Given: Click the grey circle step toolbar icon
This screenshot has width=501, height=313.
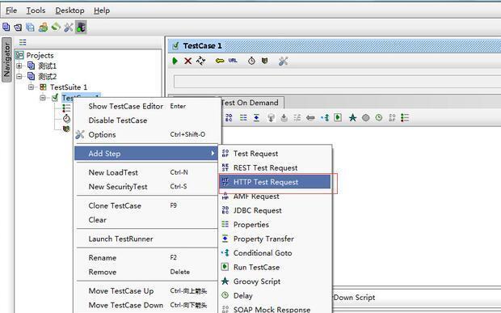Looking at the screenshot, I should [x=366, y=118].
